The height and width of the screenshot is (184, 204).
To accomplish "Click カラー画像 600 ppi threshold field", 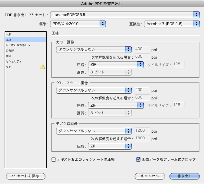I will coord(142,56).
